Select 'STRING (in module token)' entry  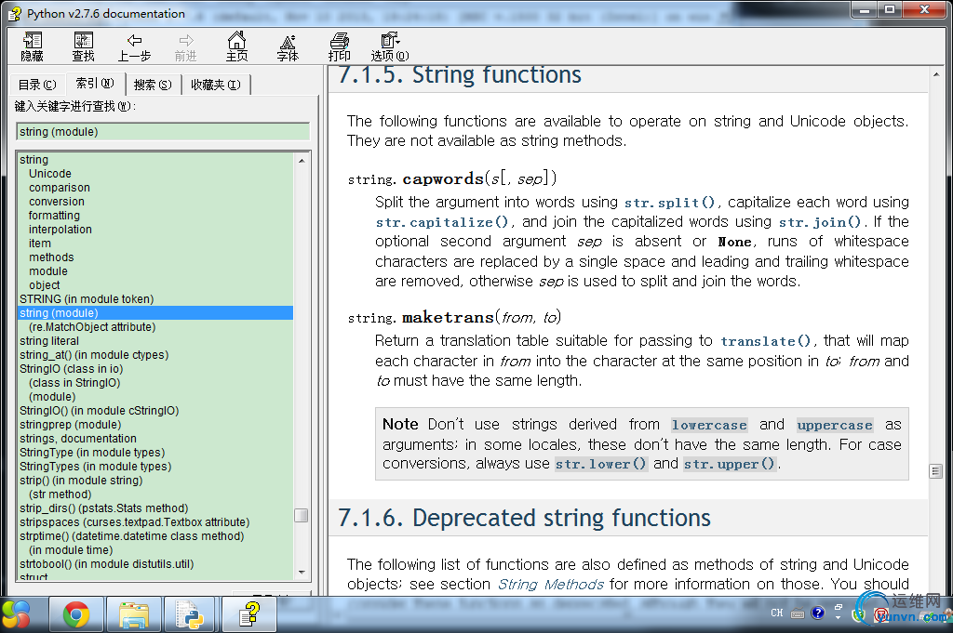pyautogui.click(x=87, y=299)
